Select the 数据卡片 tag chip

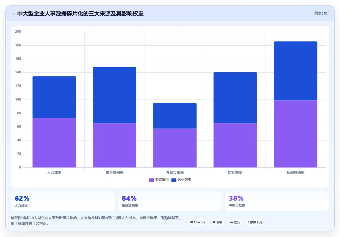tap(255, 222)
